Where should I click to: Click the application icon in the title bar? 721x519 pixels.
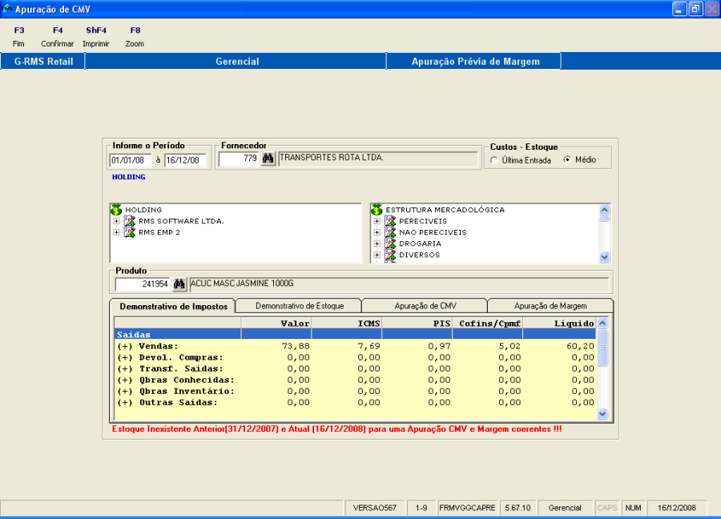pyautogui.click(x=7, y=8)
